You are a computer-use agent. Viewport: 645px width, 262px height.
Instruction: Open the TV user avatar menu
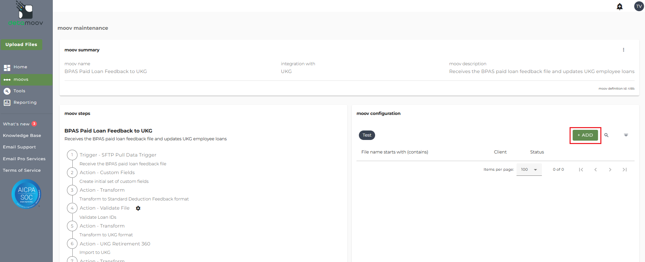click(x=639, y=6)
